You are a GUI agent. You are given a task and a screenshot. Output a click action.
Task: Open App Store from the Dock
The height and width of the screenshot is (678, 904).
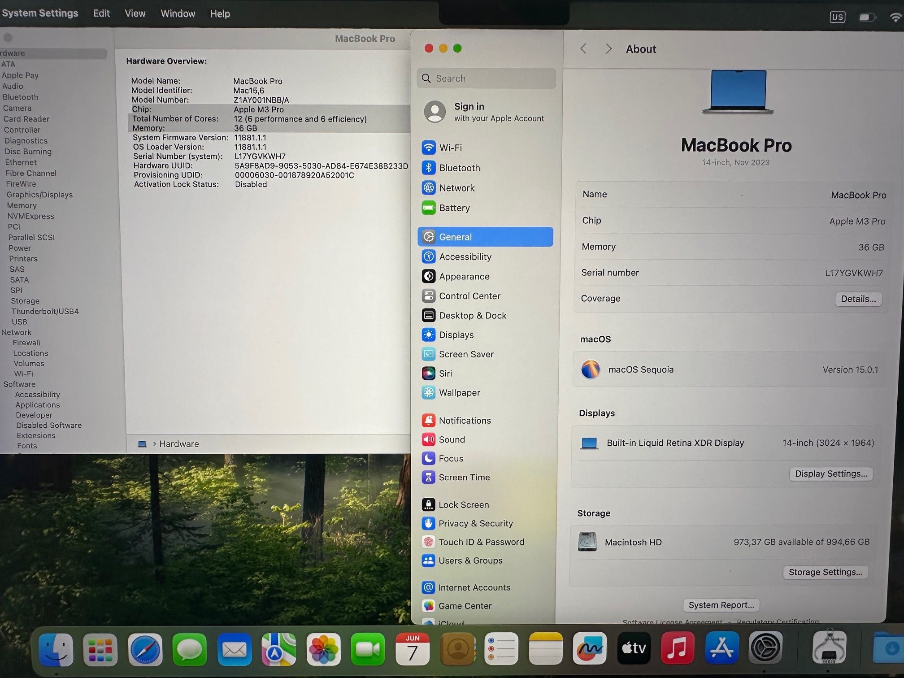click(721, 648)
